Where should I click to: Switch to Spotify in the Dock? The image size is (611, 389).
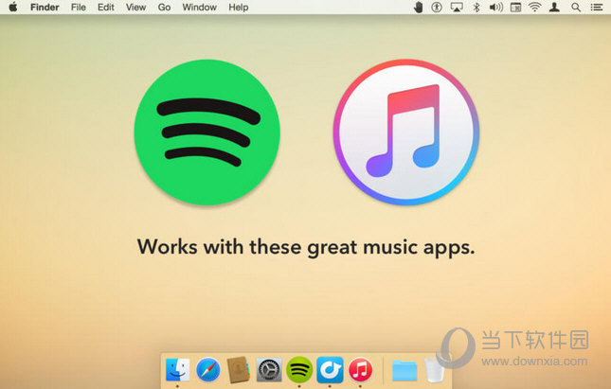pos(299,369)
